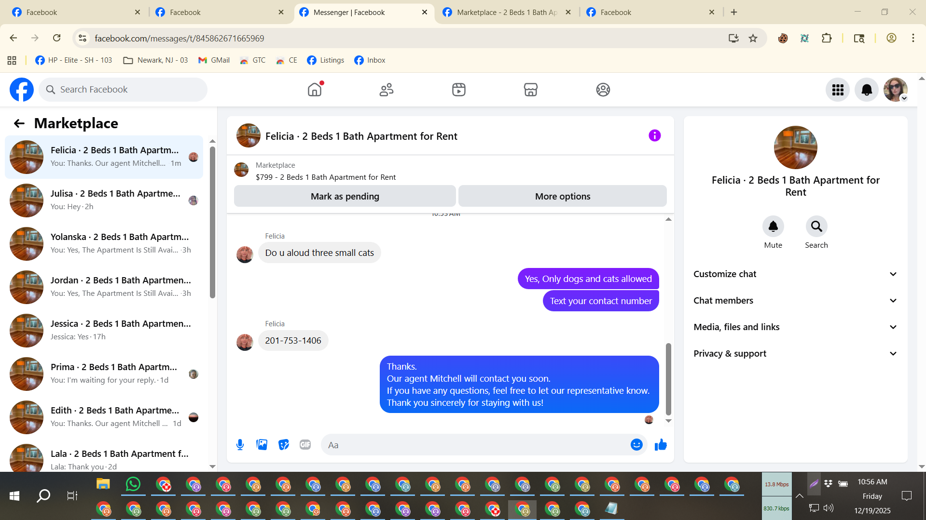Reload the page in browser toolbar
The image size is (926, 520).
[x=56, y=38]
